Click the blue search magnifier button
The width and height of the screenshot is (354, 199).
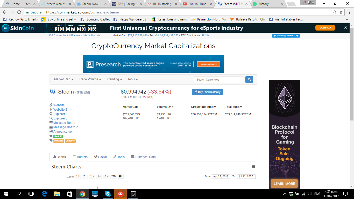(249, 80)
